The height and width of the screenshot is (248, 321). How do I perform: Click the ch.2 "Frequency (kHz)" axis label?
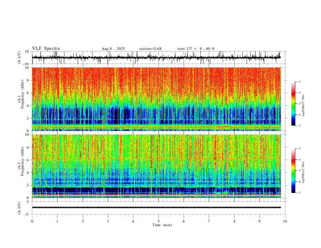pos(23,161)
